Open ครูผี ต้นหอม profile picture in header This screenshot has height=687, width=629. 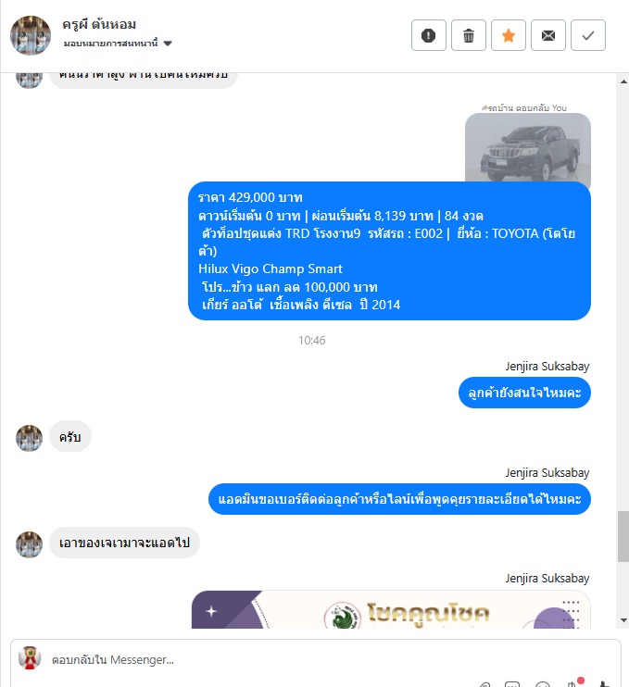(x=31, y=35)
